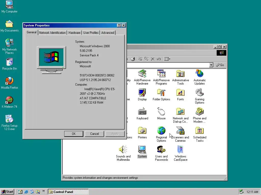The width and height of the screenshot is (261, 195).
Task: Click the Go button by address bar
Action: [x=220, y=65]
